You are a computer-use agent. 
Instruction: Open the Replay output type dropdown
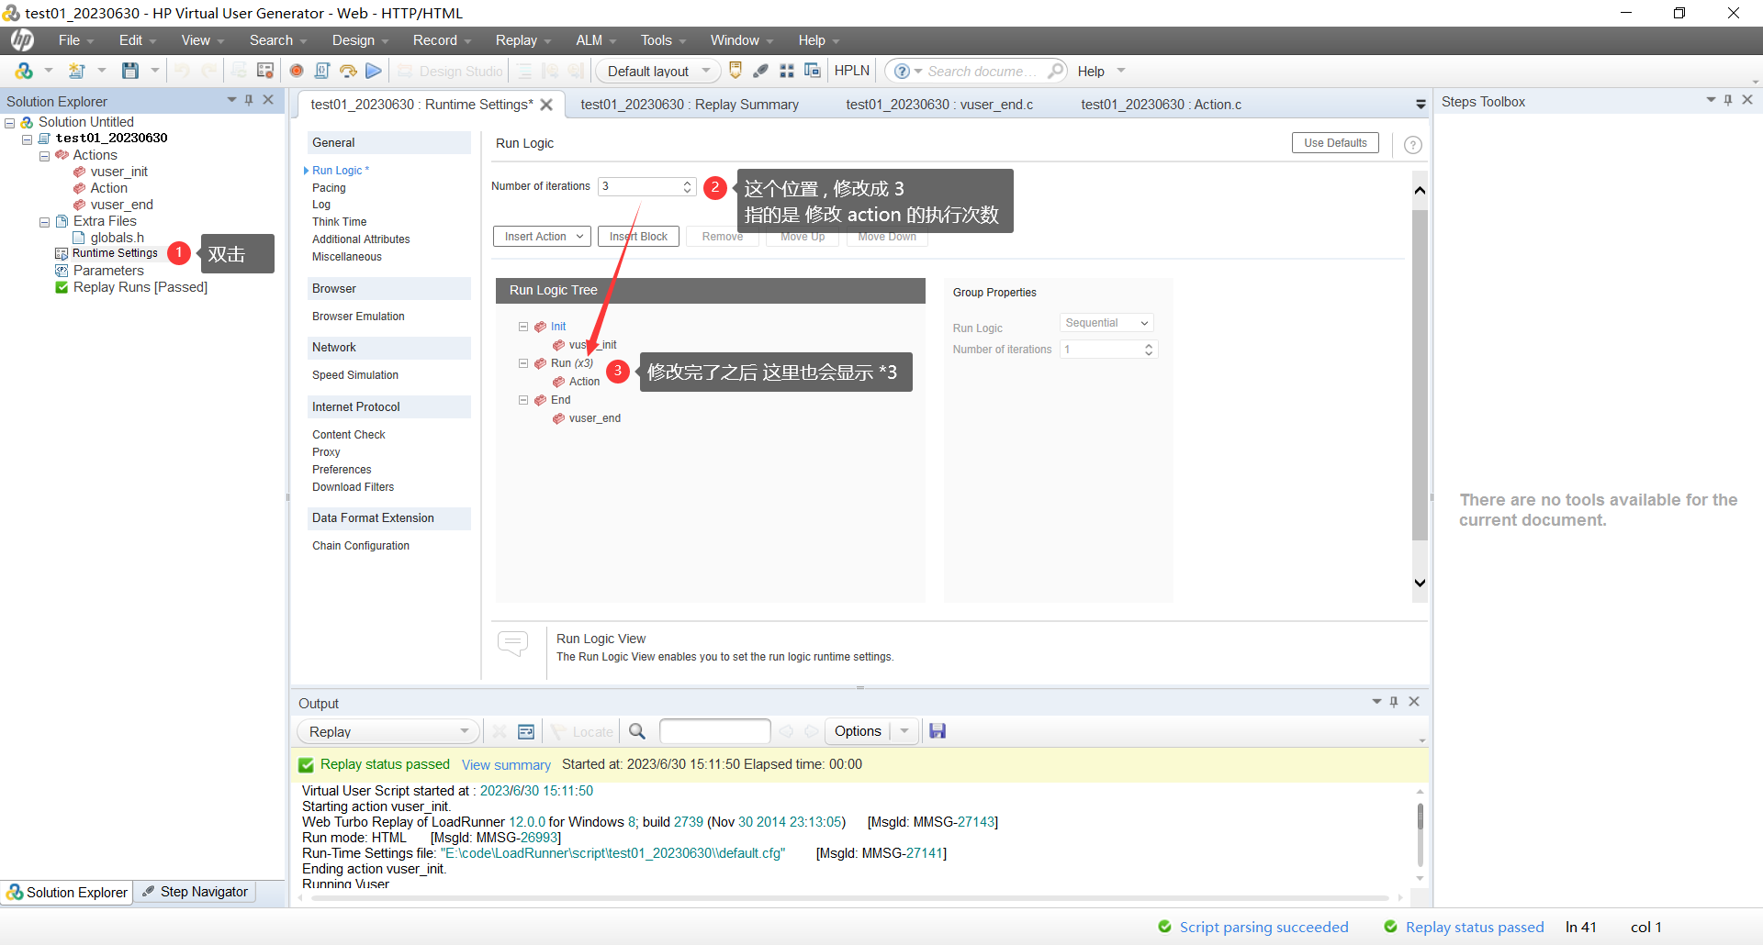[x=387, y=731]
